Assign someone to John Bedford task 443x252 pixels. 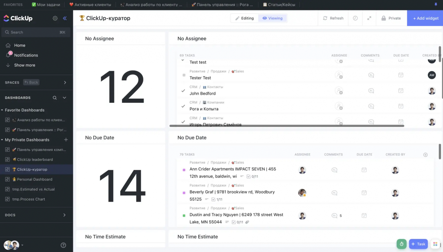tap(339, 91)
